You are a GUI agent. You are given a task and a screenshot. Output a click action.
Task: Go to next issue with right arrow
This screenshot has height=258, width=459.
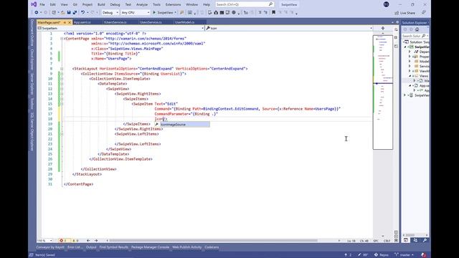click(96, 241)
